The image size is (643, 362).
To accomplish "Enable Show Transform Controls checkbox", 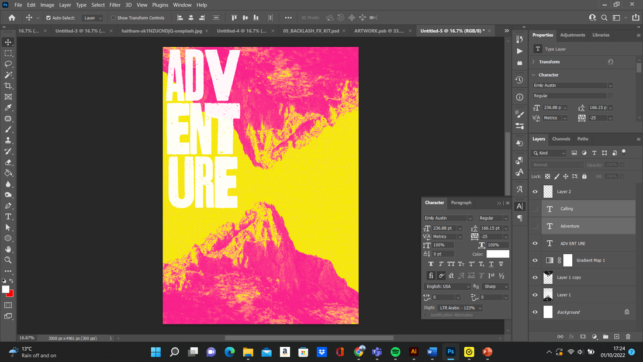I will click(113, 18).
